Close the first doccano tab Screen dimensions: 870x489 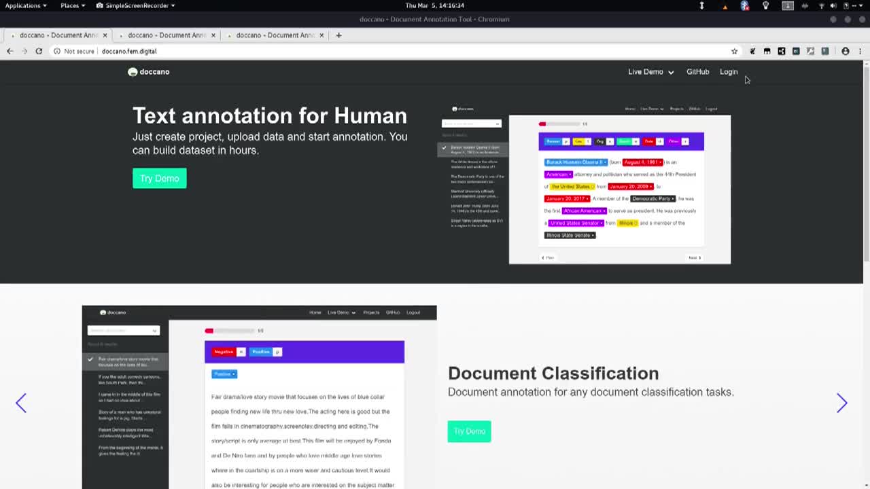tap(105, 35)
